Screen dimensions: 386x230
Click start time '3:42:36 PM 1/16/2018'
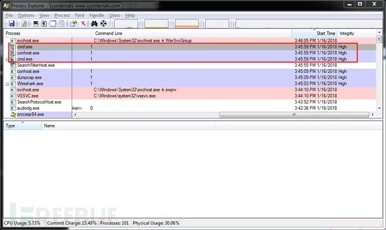[316, 108]
